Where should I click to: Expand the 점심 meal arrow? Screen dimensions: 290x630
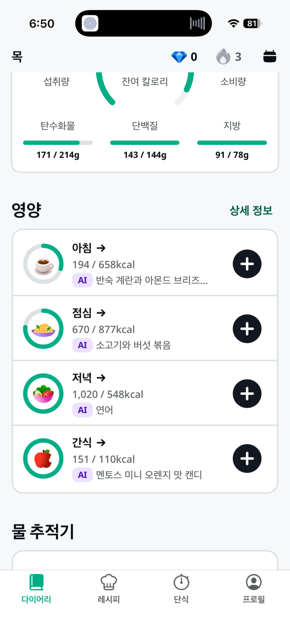tap(101, 313)
